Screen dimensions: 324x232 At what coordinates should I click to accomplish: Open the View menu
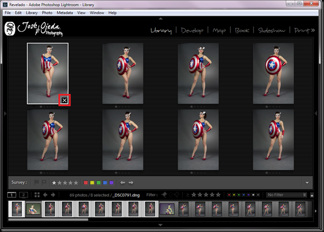(81, 13)
